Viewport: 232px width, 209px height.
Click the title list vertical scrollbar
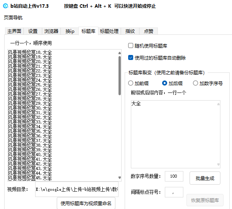point(120,74)
